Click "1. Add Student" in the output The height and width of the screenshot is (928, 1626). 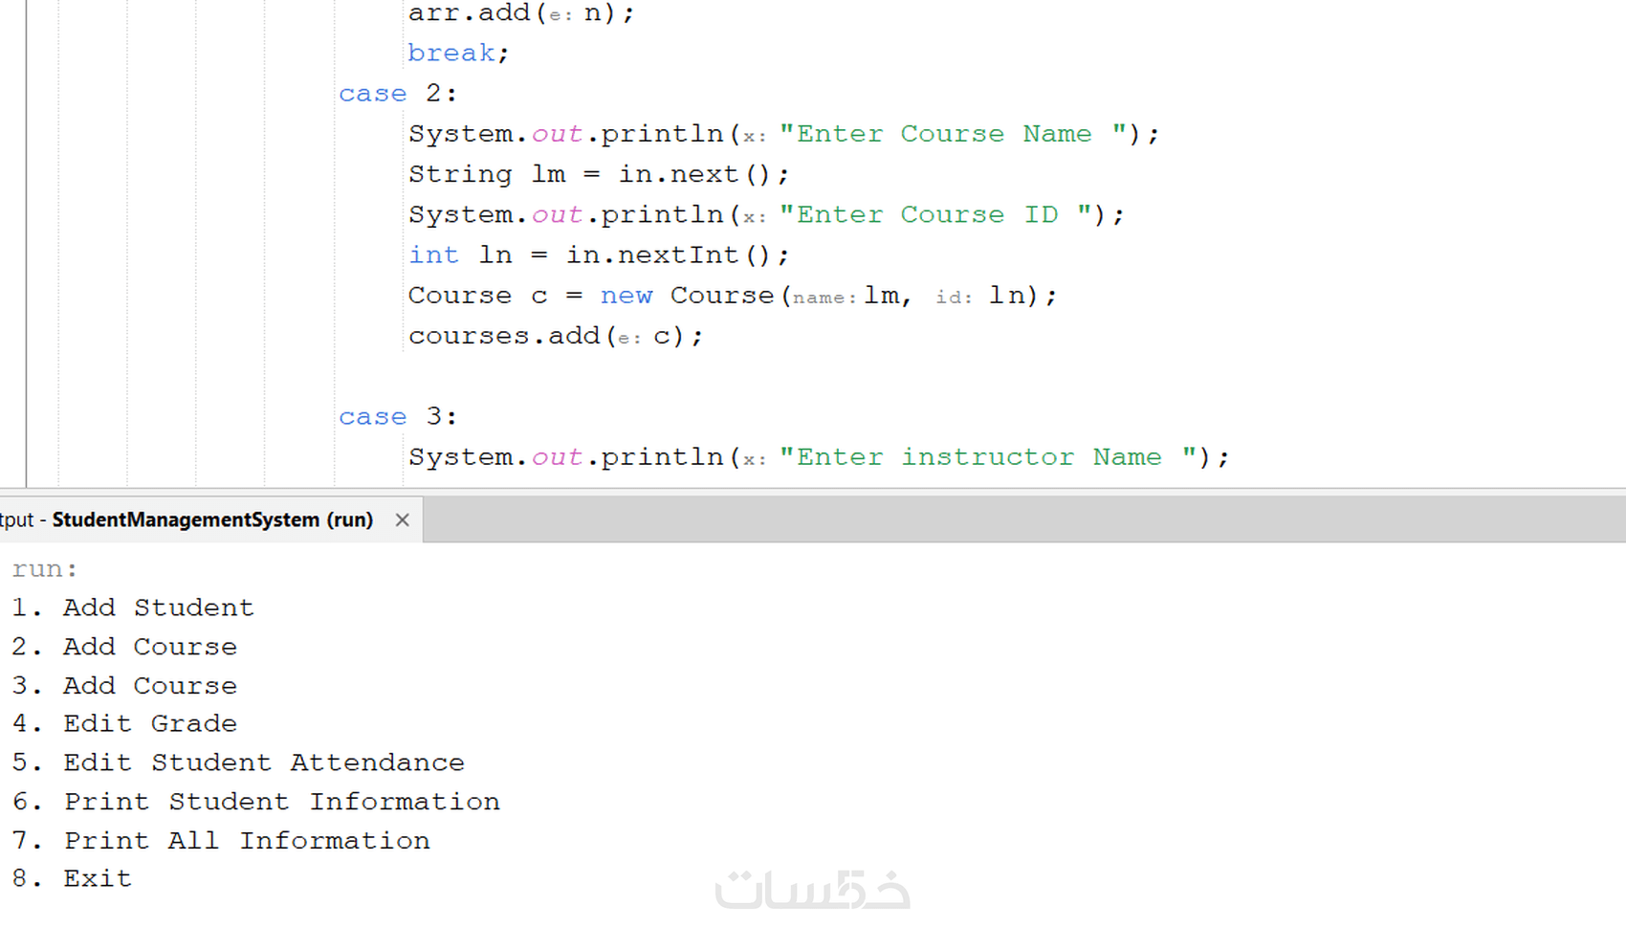(x=133, y=608)
